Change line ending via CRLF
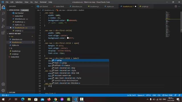182x102 pixels. point(154,95)
